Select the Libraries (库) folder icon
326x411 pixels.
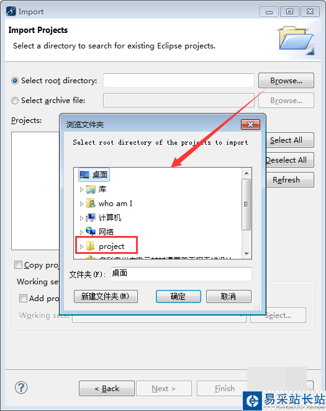click(91, 189)
